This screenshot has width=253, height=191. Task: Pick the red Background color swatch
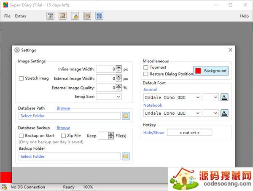tap(198, 71)
